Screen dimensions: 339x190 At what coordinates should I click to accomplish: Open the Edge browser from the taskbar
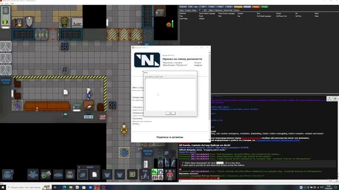tap(64, 187)
